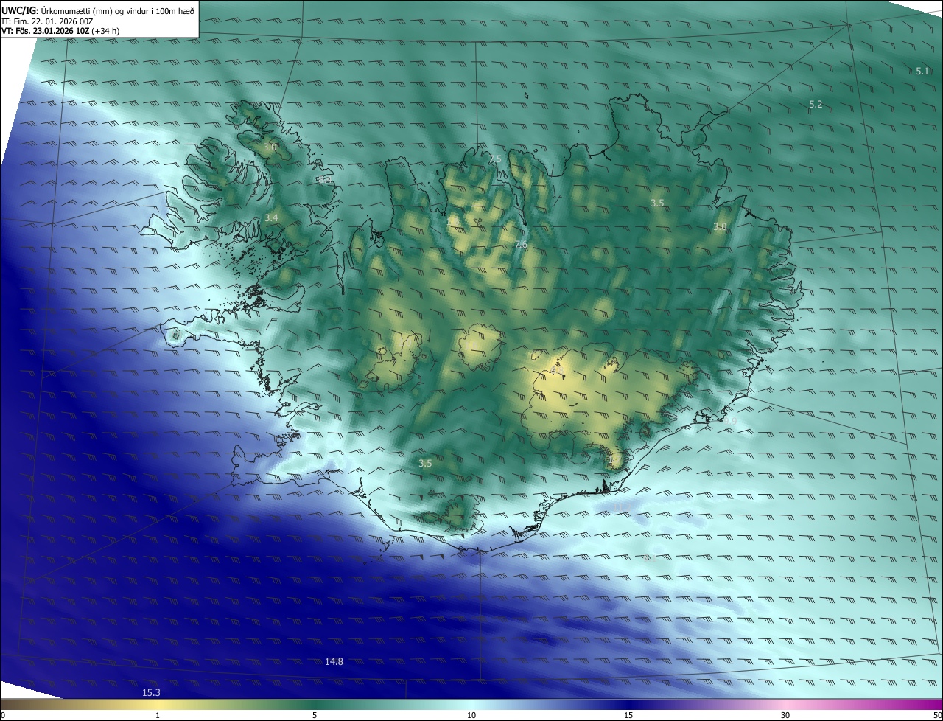Click the '10' tick on the color scale
The width and height of the screenshot is (943, 721).
[x=471, y=715]
